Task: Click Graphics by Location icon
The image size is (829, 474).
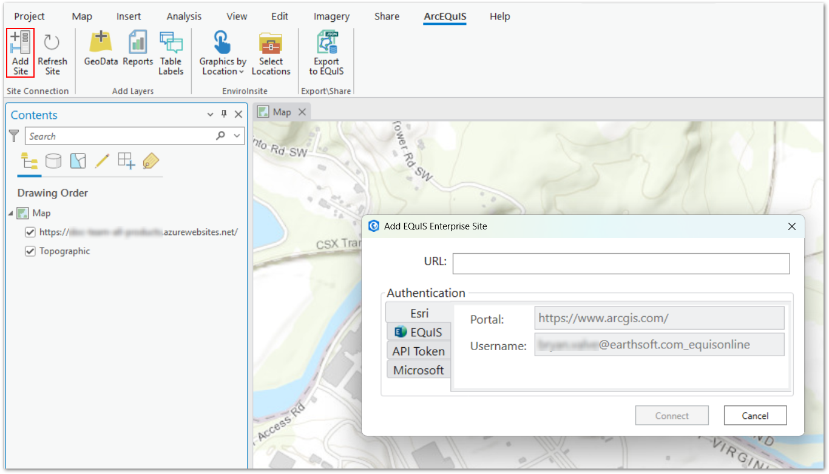Action: (x=223, y=42)
